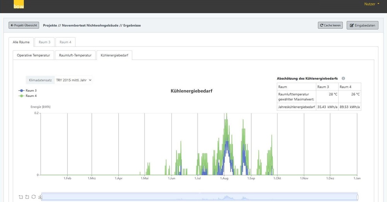Click the info icon beside Abschätzung des Kühlenergiebedarfs
Viewport: 387px width, 202px height.
tap(343, 78)
